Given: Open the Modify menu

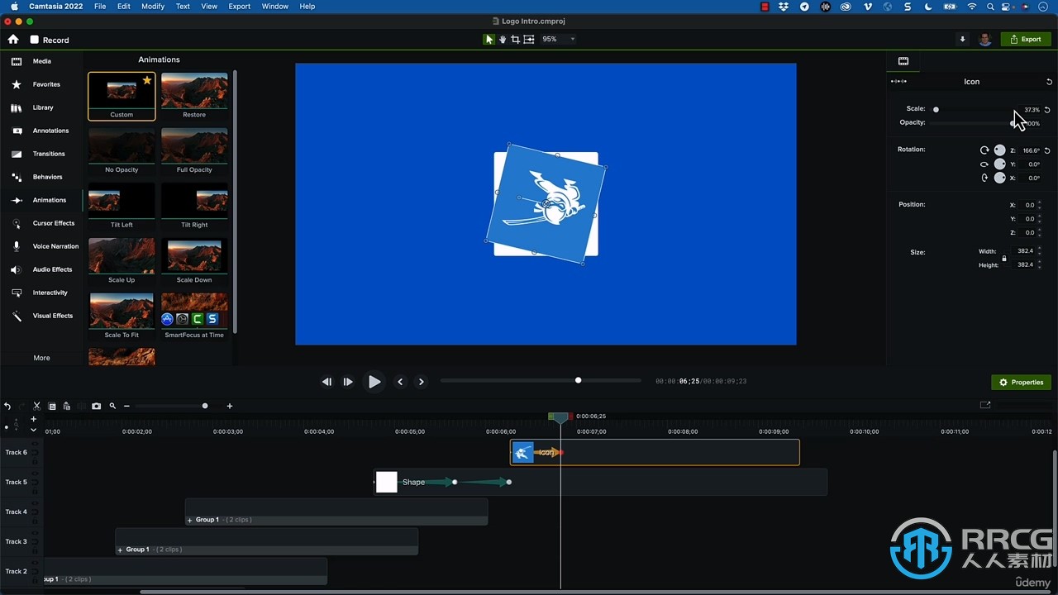Looking at the screenshot, I should click(153, 6).
